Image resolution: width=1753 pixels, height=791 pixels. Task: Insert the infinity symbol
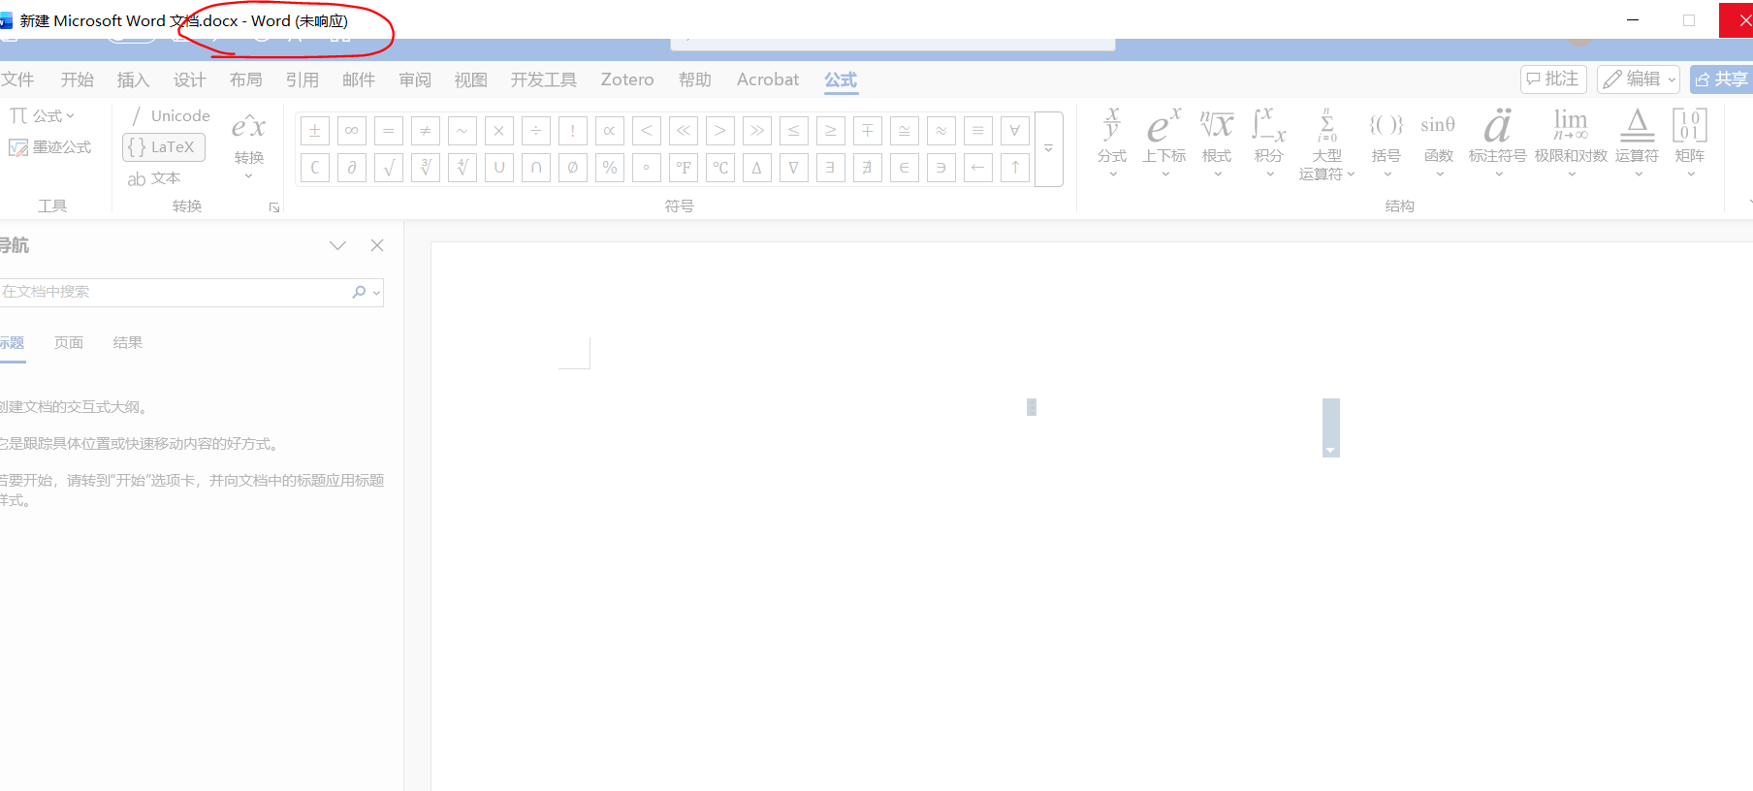[352, 130]
